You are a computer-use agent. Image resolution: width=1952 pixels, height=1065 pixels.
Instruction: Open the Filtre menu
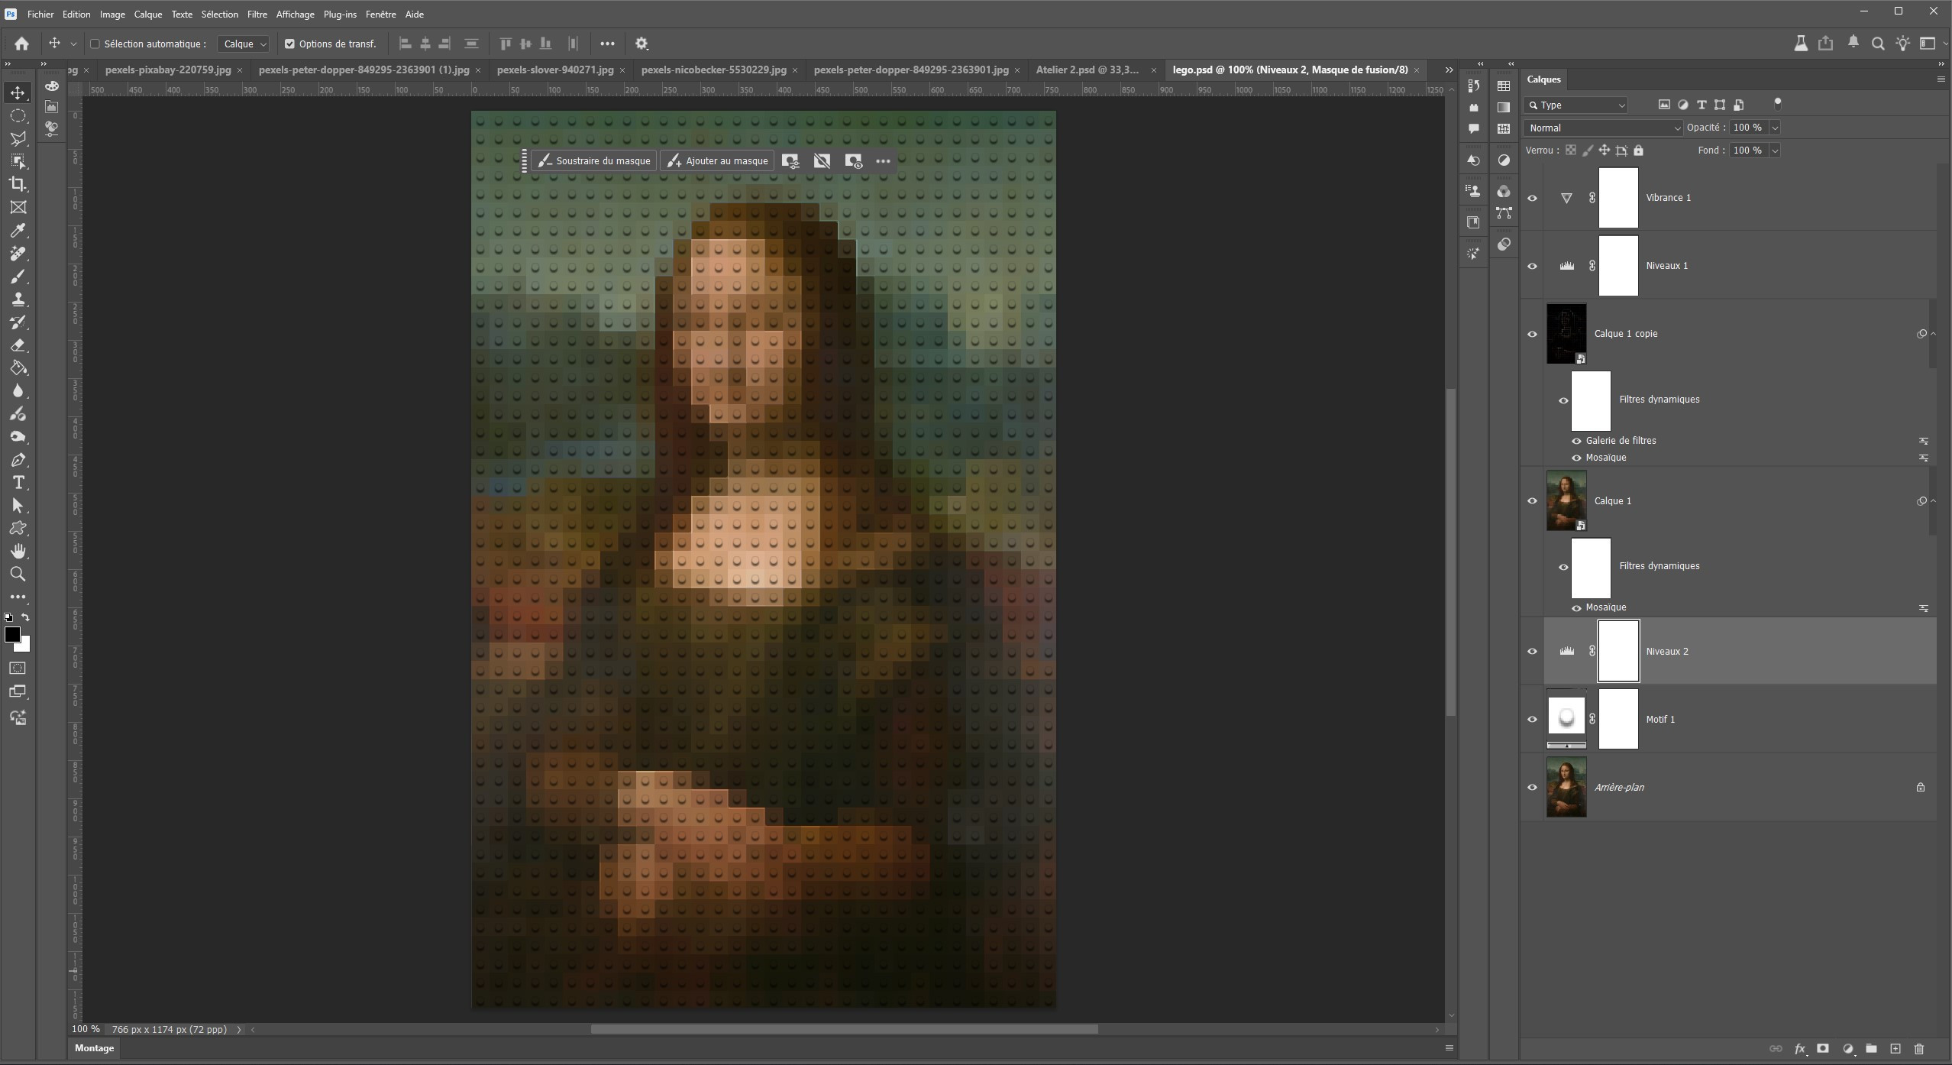click(257, 15)
